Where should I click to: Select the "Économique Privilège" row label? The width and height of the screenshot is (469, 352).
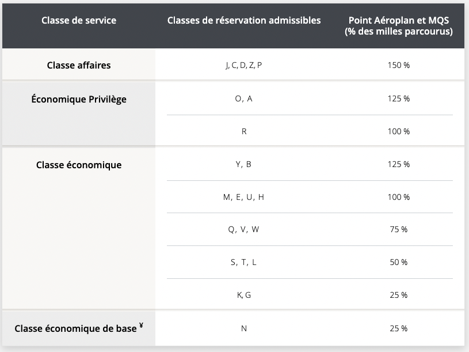point(79,99)
